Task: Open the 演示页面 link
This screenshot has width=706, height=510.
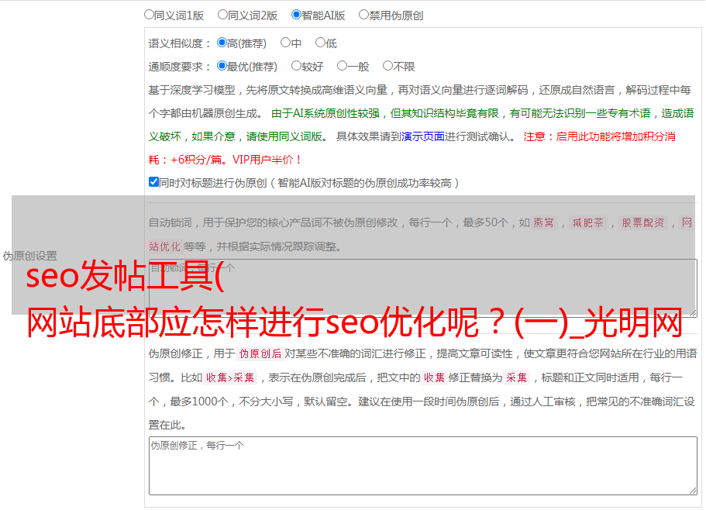Action: 423,136
